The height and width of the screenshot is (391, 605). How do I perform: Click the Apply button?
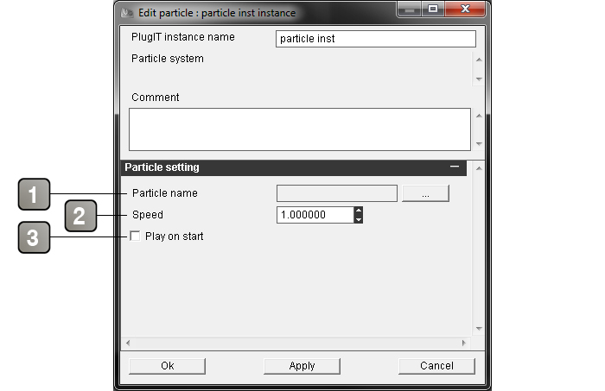[x=302, y=366]
